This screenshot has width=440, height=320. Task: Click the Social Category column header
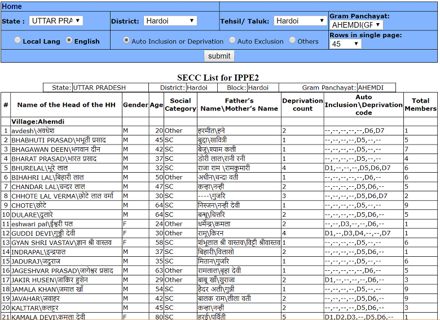(x=181, y=105)
